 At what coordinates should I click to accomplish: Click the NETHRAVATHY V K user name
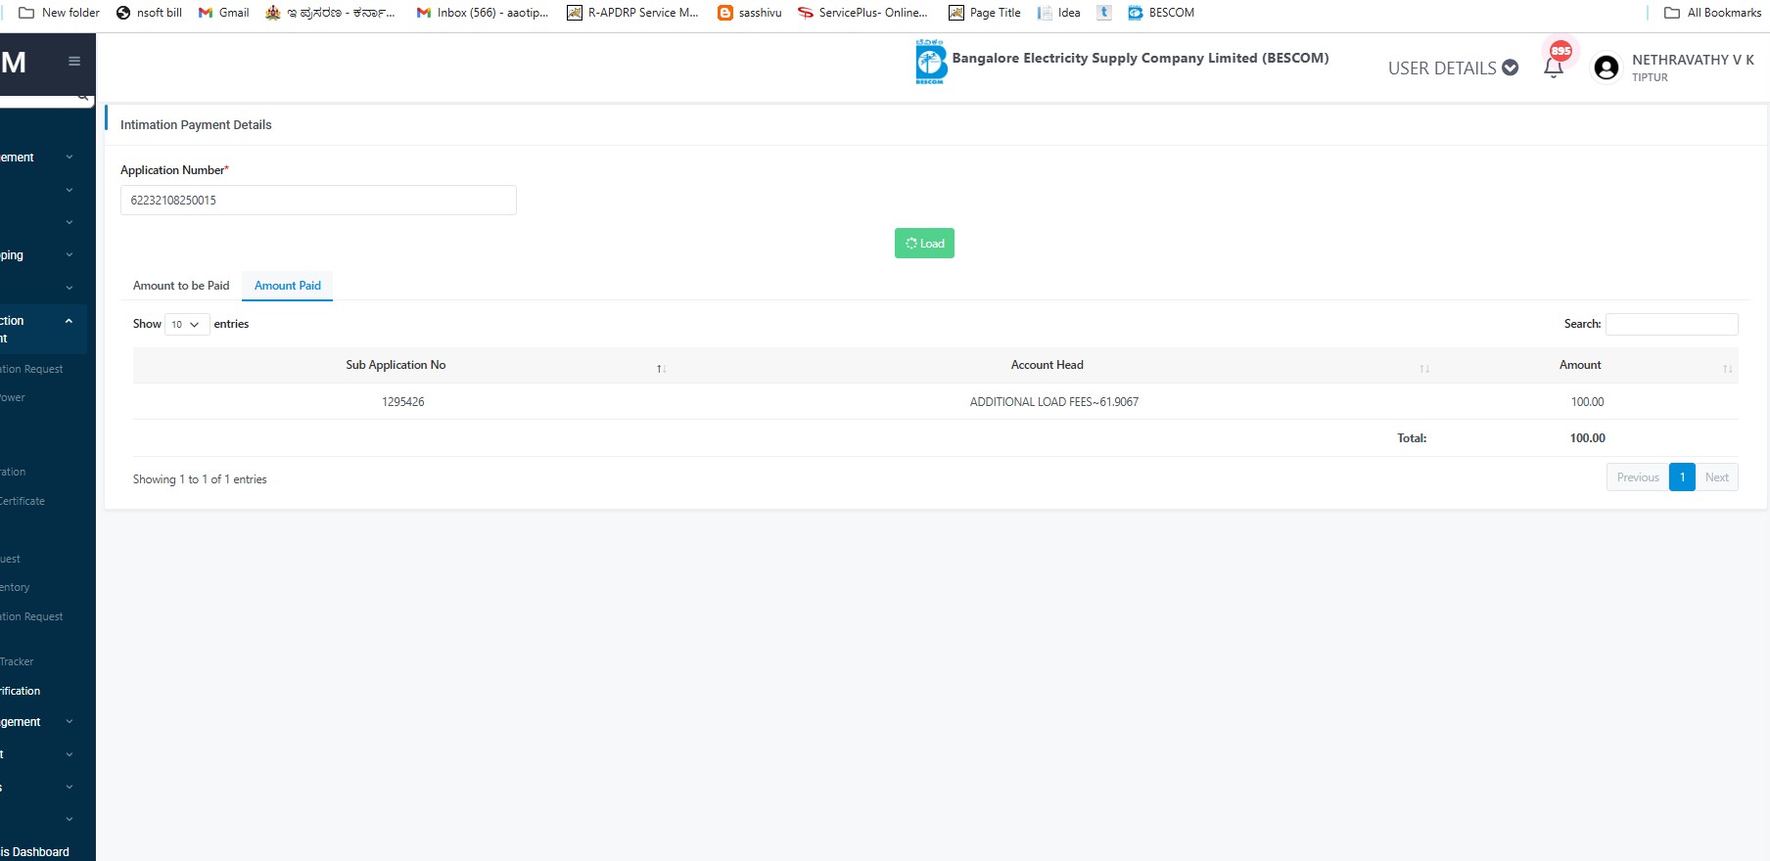click(x=1693, y=60)
